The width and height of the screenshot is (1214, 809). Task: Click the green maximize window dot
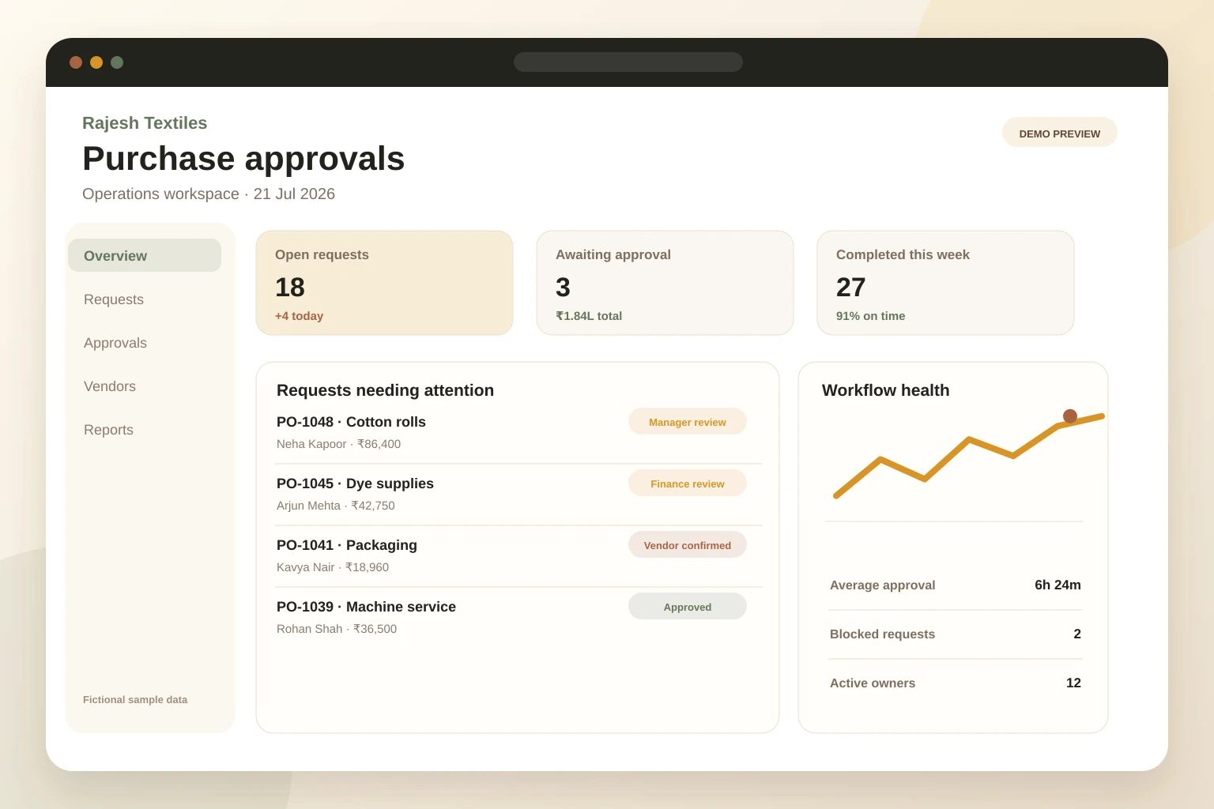(x=117, y=62)
